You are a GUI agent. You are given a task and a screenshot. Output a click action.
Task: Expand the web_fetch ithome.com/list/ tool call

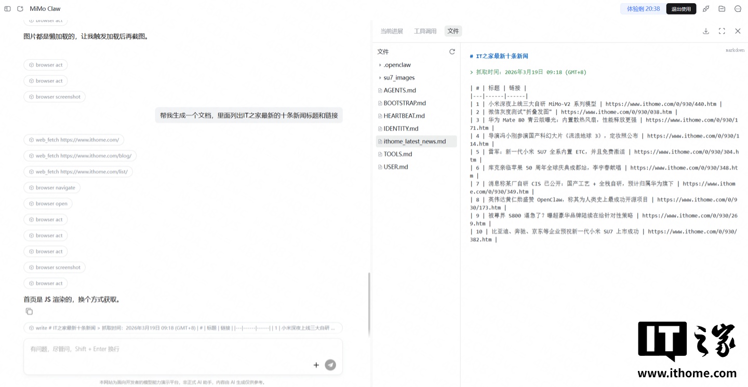coord(78,172)
